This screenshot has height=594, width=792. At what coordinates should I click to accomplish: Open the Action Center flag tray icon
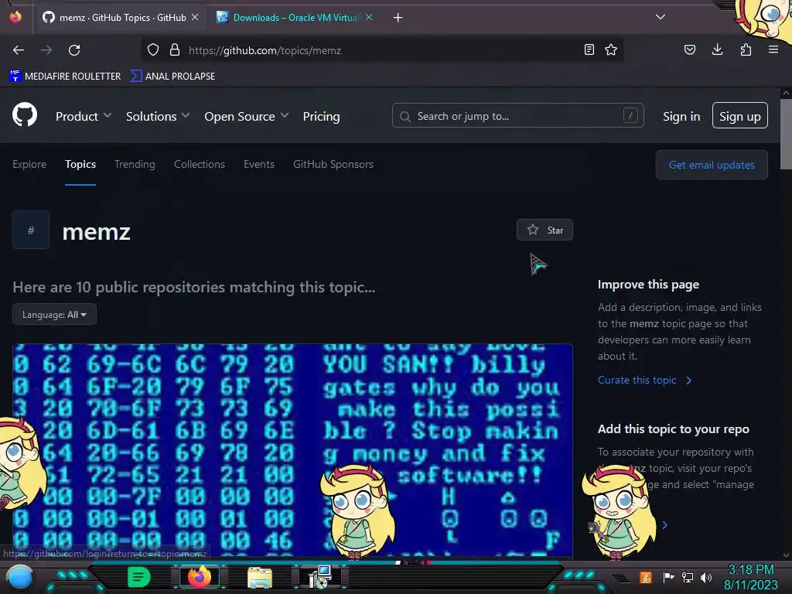tap(668, 577)
